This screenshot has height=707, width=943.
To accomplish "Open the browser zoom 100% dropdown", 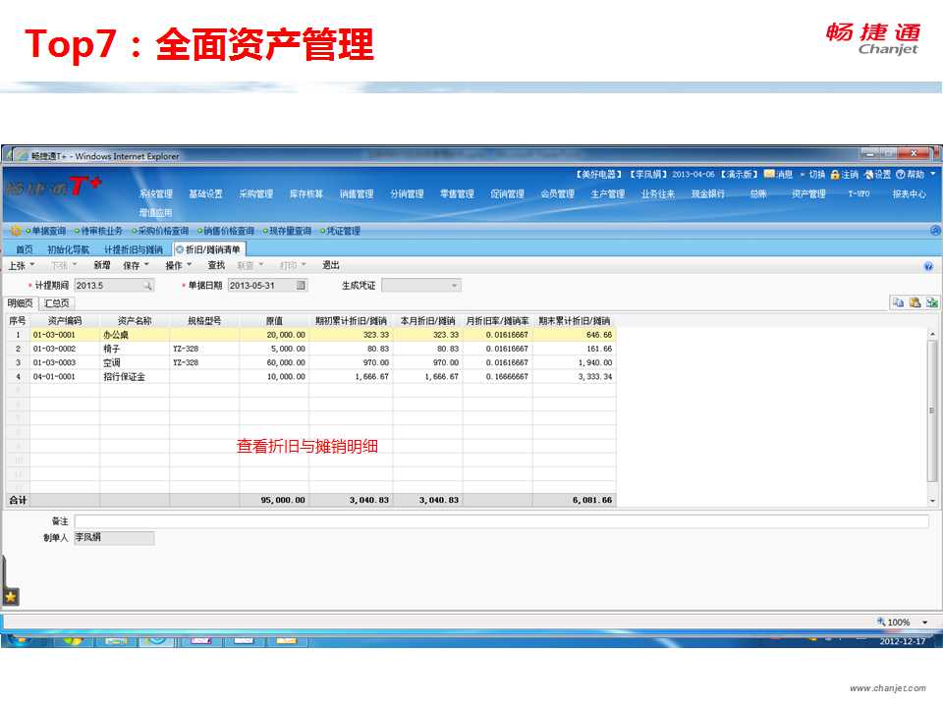I will pos(925,622).
